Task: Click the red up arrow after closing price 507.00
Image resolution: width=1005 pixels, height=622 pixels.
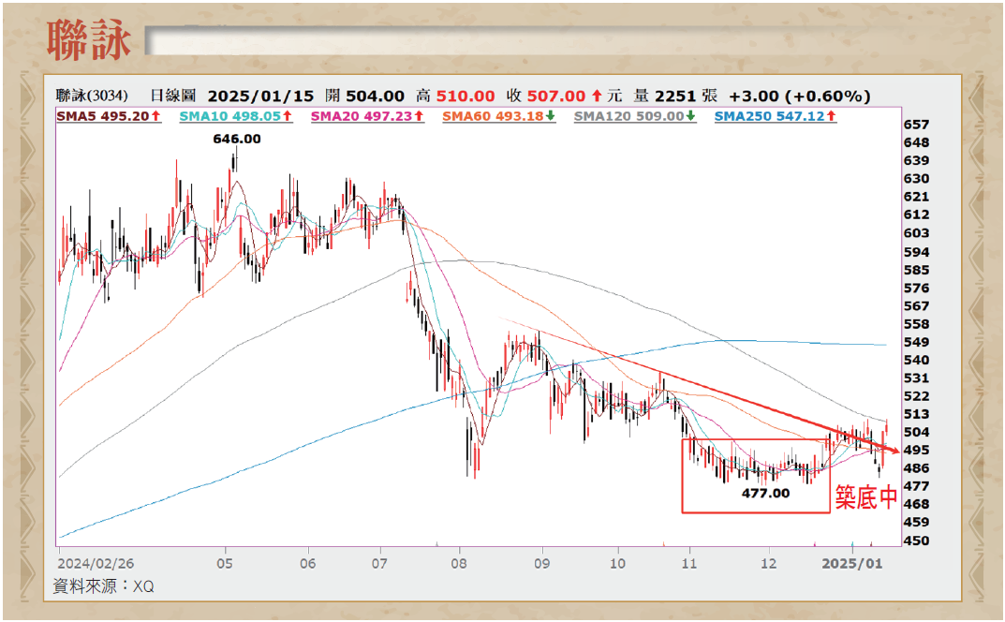Action: point(596,96)
